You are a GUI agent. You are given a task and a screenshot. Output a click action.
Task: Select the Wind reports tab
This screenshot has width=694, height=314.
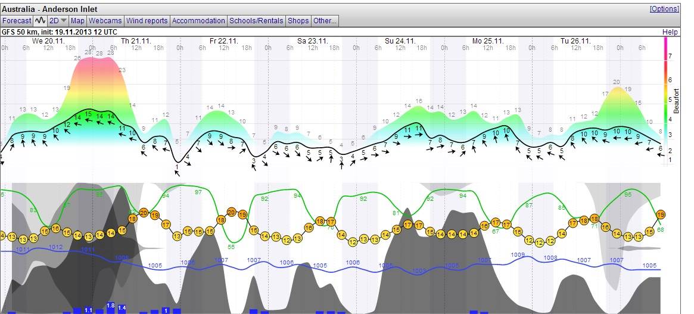pyautogui.click(x=147, y=20)
